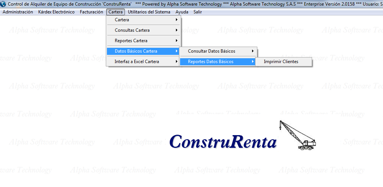The height and width of the screenshot is (187, 383).
Task: Expand the arrow beside Interfaz a Excel Cartera
Action: pyautogui.click(x=176, y=62)
